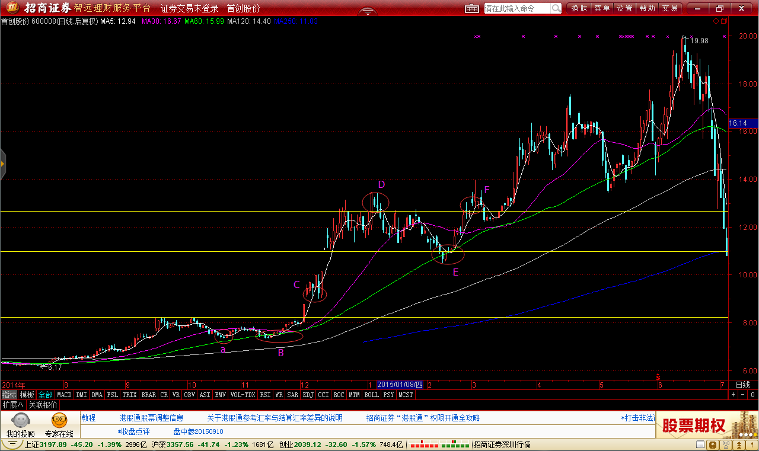The image size is (759, 451).
Task: Switch to the VR indicator
Action: (x=176, y=395)
